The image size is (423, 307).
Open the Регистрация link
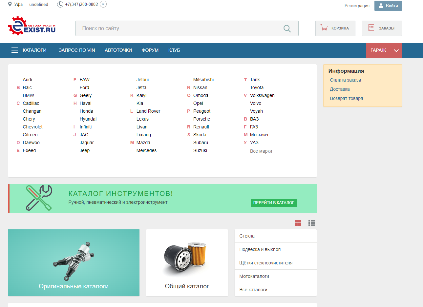click(357, 6)
